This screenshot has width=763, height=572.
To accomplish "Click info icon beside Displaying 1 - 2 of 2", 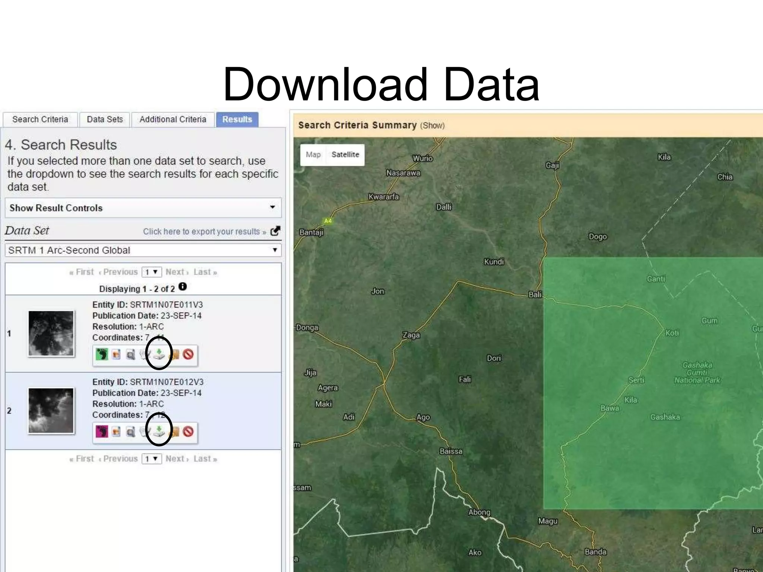I will 183,286.
